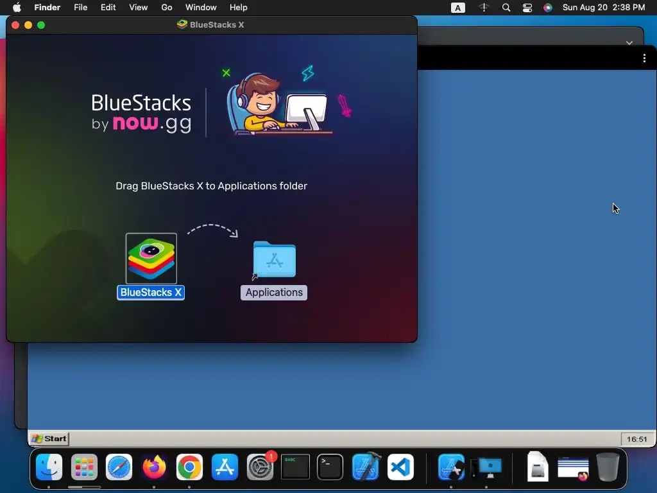Screen dimensions: 657x493
Task: Open the Help menu
Action: pos(239,8)
